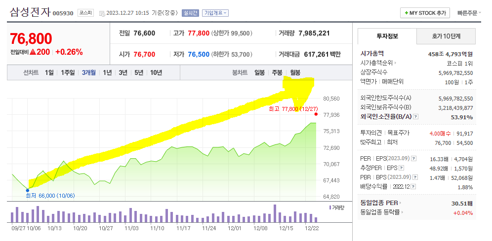This screenshot has width=492, height=241.
Task: Select the 1주일 line chart period
Action: tap(68, 73)
